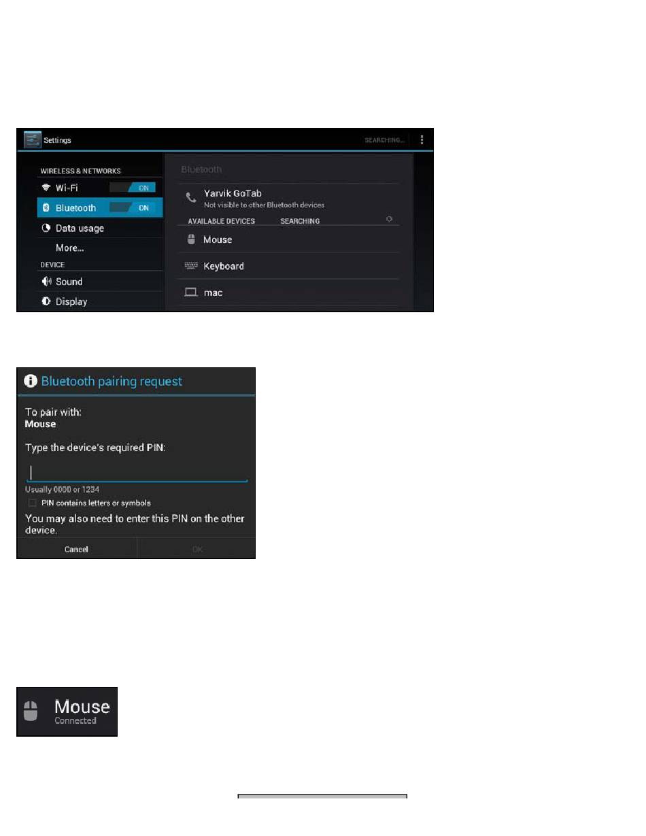This screenshot has height=836, width=646.
Task: Turn off the Wi-Fi ON switch
Action: pos(133,188)
